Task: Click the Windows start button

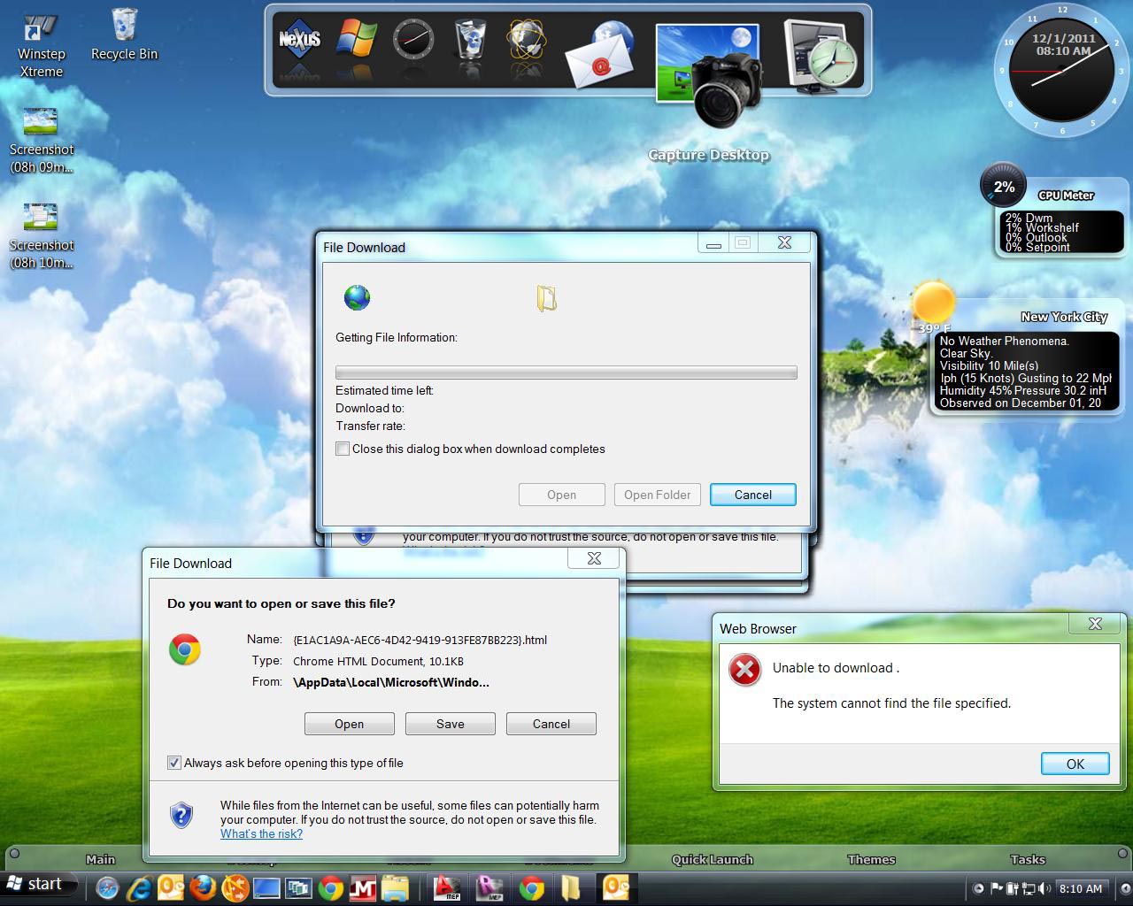Action: pyautogui.click(x=35, y=884)
